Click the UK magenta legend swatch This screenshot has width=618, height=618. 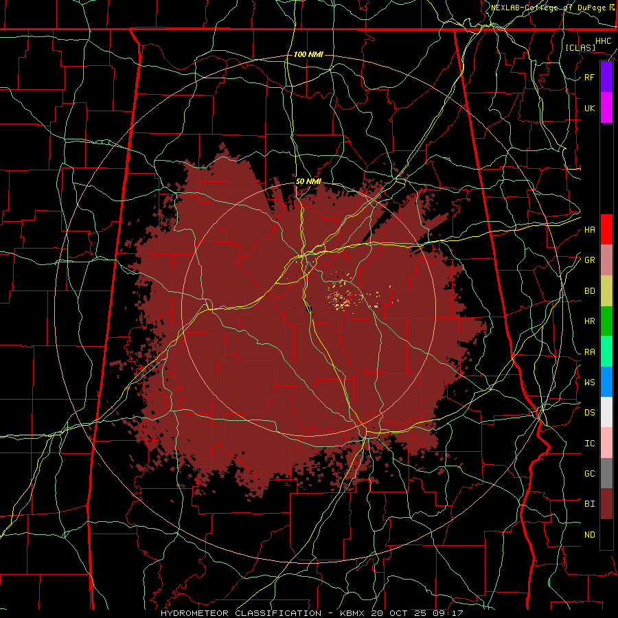(x=606, y=108)
